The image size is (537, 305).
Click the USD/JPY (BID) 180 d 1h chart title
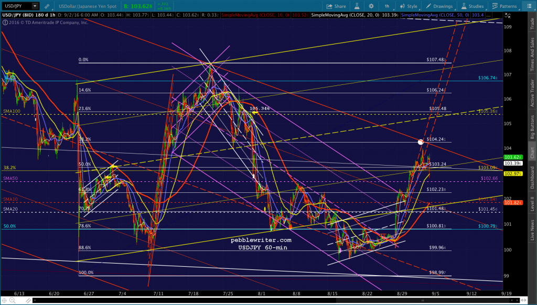29,15
